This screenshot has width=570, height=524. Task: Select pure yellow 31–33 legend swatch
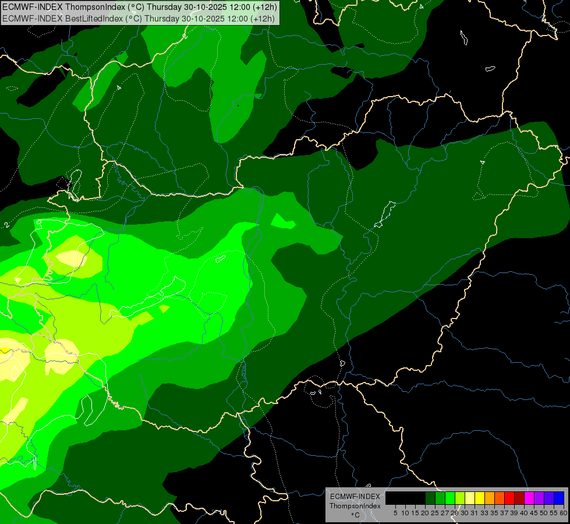point(480,498)
